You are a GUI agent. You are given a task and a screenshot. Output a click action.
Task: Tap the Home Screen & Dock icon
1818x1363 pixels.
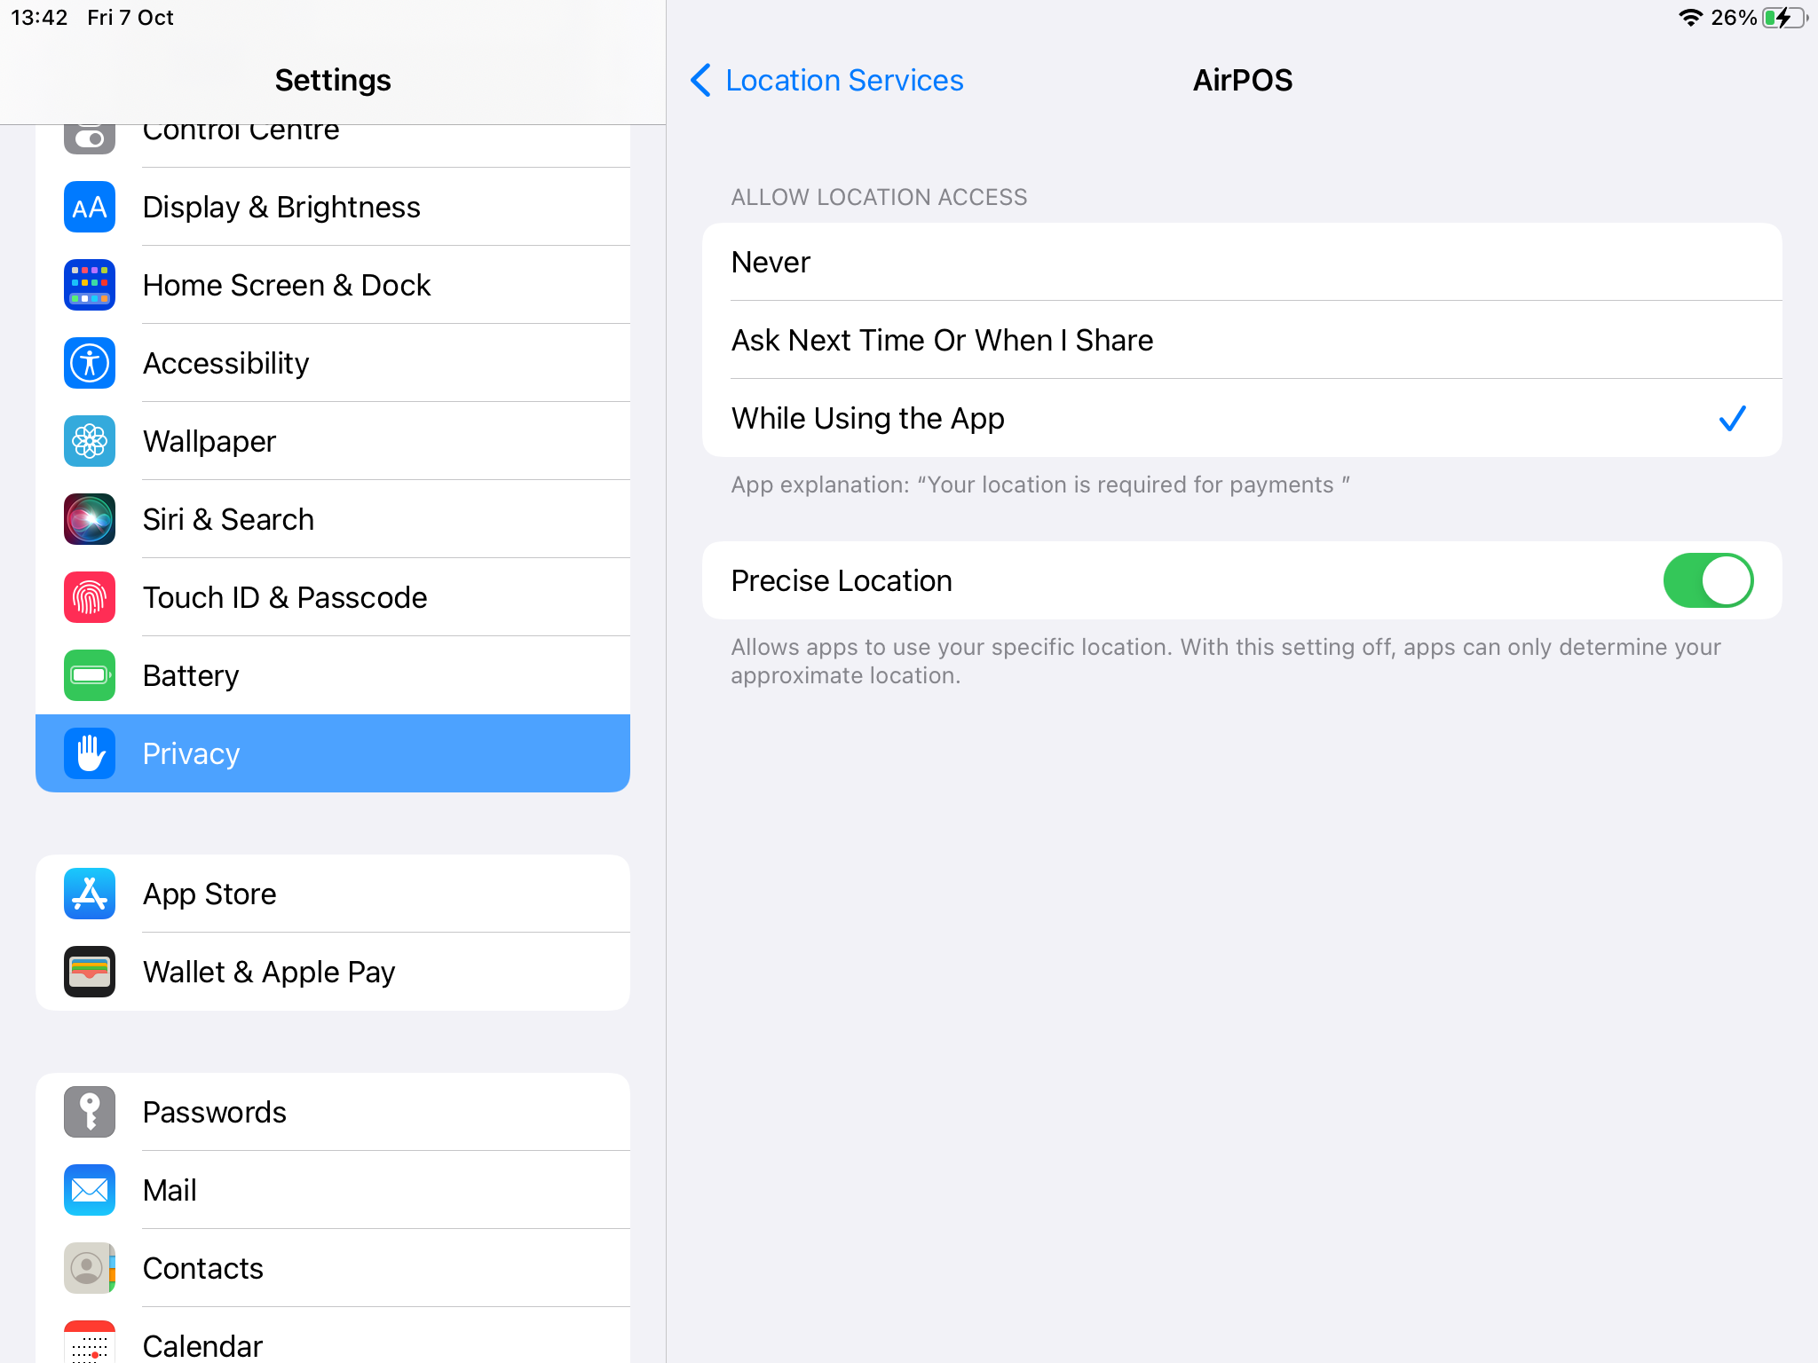click(x=90, y=285)
